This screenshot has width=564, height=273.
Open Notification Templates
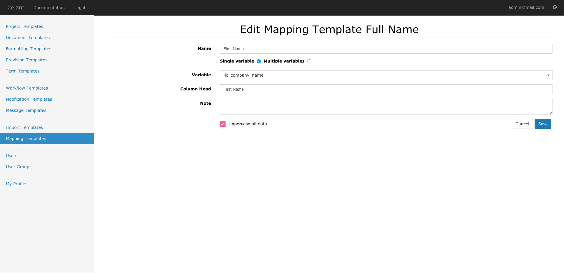point(29,99)
